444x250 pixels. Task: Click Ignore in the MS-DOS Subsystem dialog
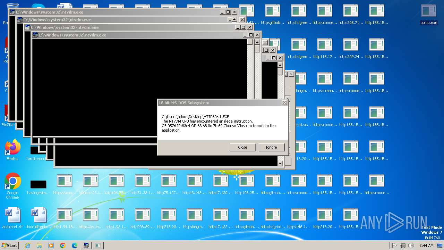click(x=271, y=147)
